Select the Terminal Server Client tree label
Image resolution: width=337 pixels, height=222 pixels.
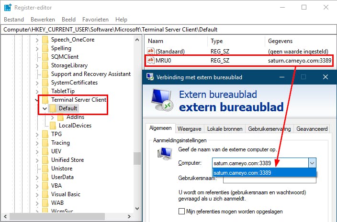[79, 100]
